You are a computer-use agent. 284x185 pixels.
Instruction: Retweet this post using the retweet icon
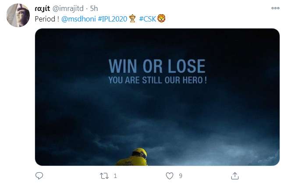point(104,176)
